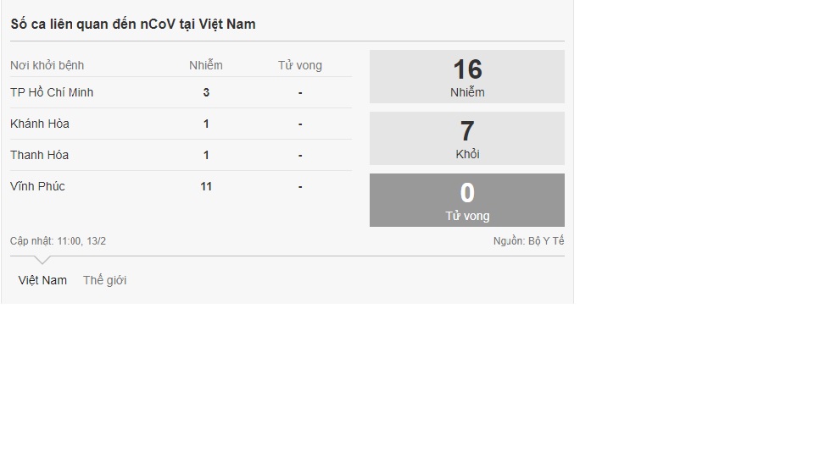Viewport: 814px width, 457px height.
Task: Click the triangle pointer above Việt Nam tab
Action: click(42, 260)
